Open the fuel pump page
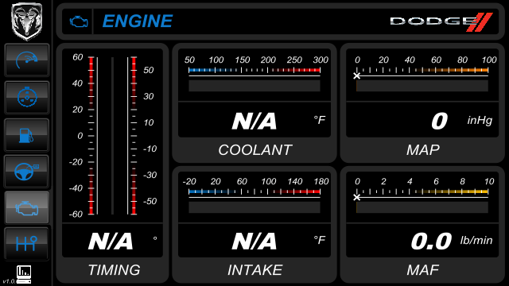 point(26,134)
